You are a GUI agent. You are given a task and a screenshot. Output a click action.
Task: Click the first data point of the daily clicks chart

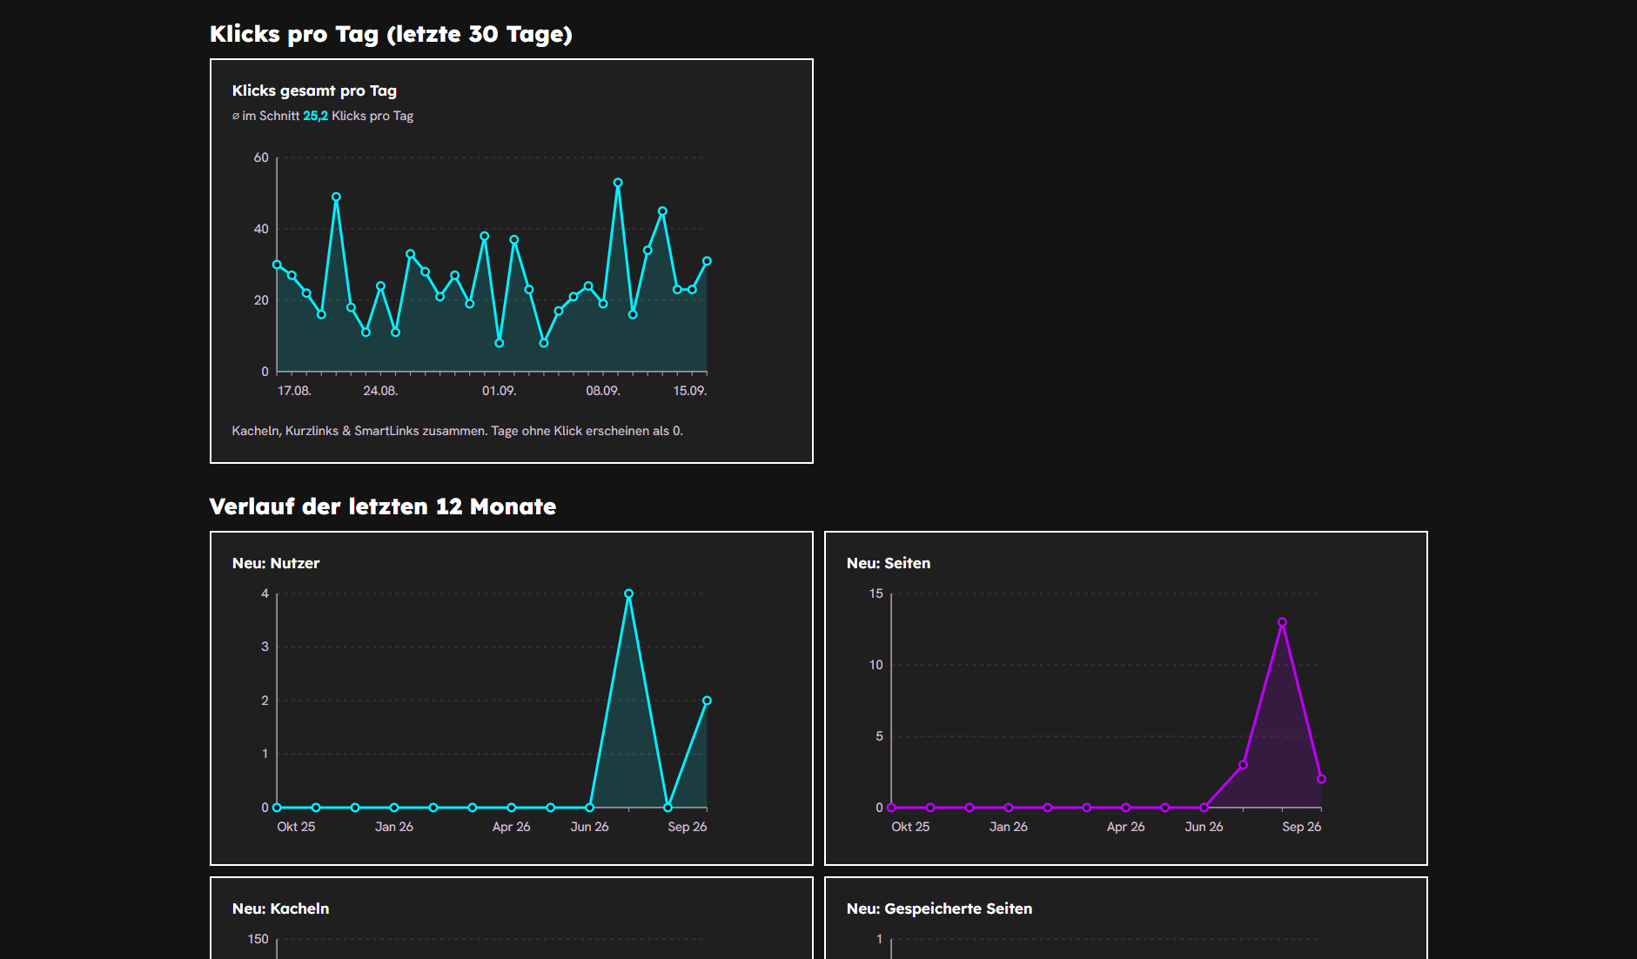point(277,265)
